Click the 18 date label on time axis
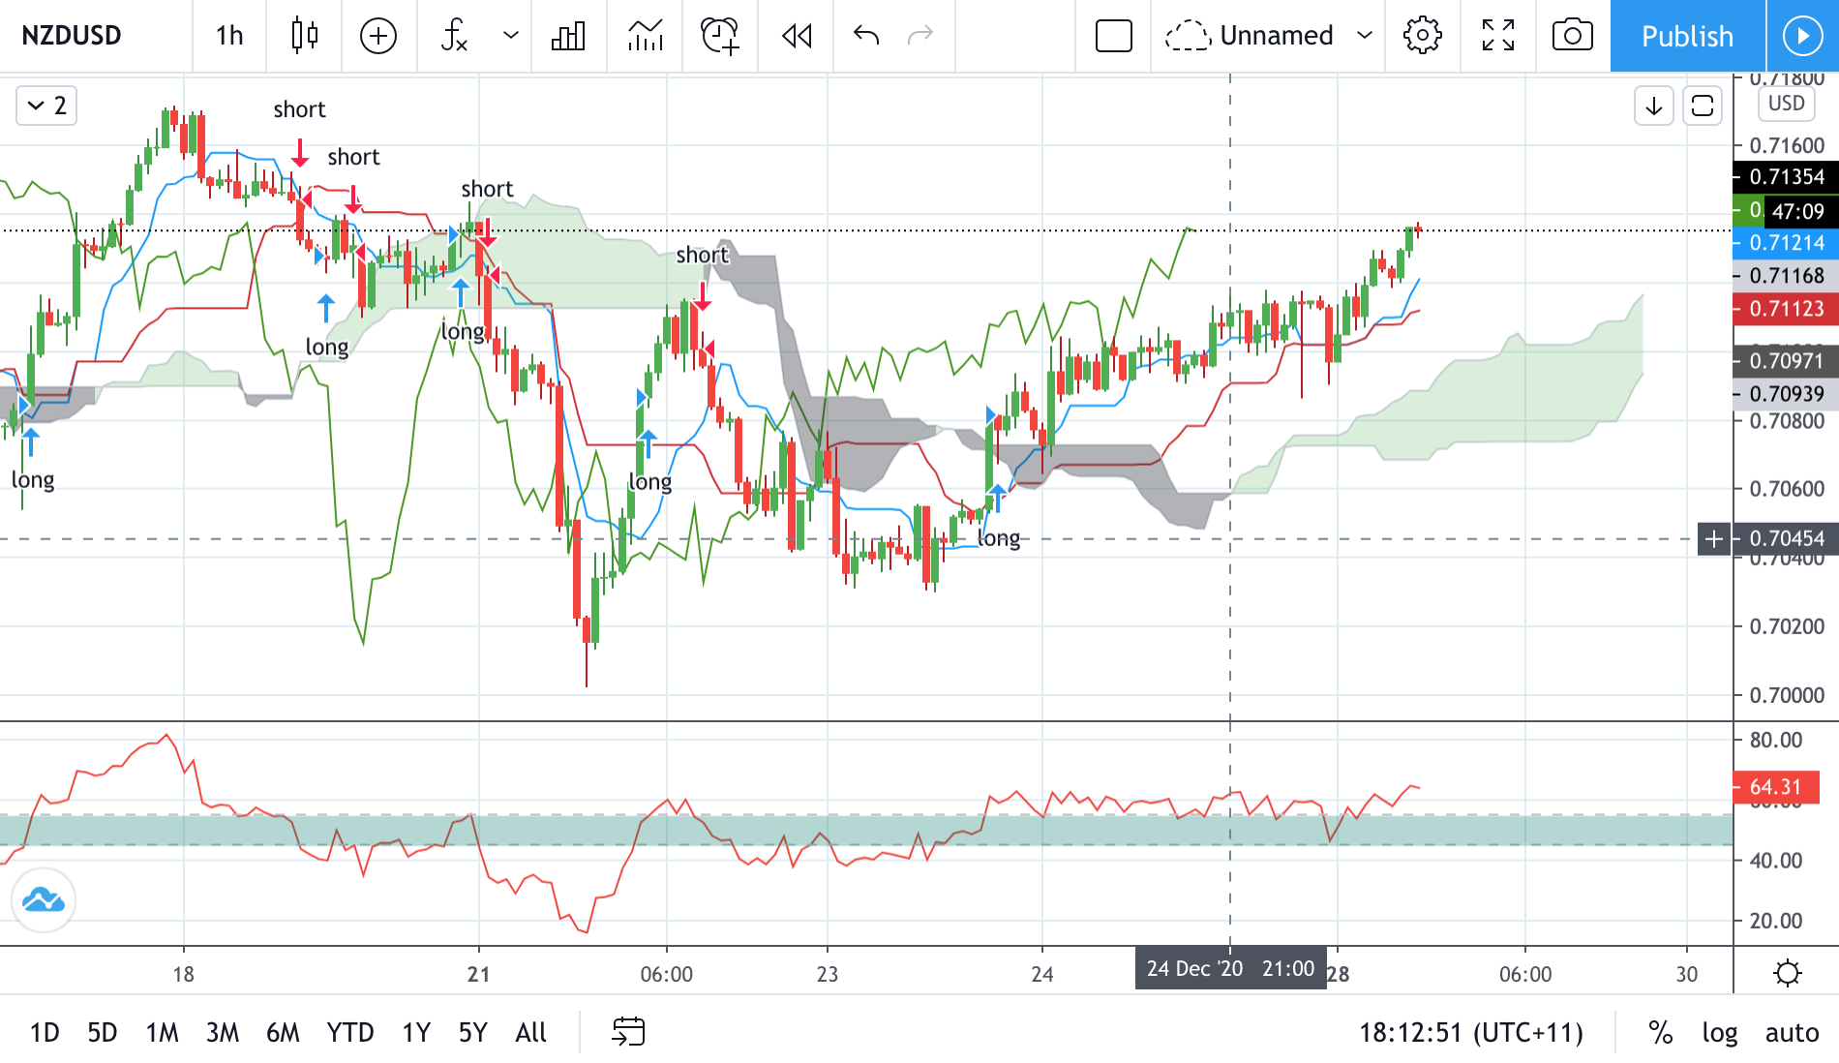The image size is (1839, 1063). 184,974
